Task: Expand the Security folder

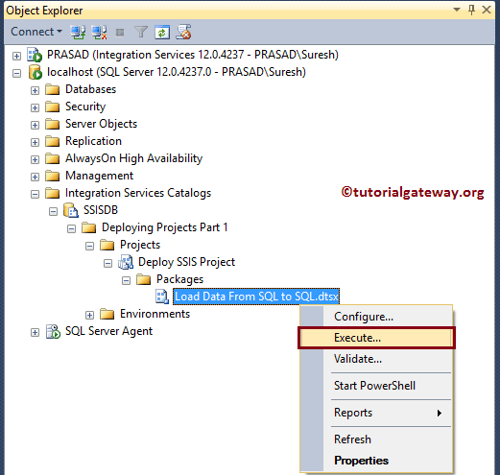Action: pos(35,107)
